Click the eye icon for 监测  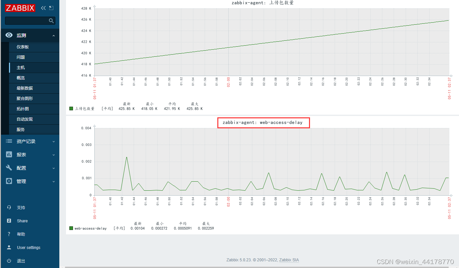point(9,35)
